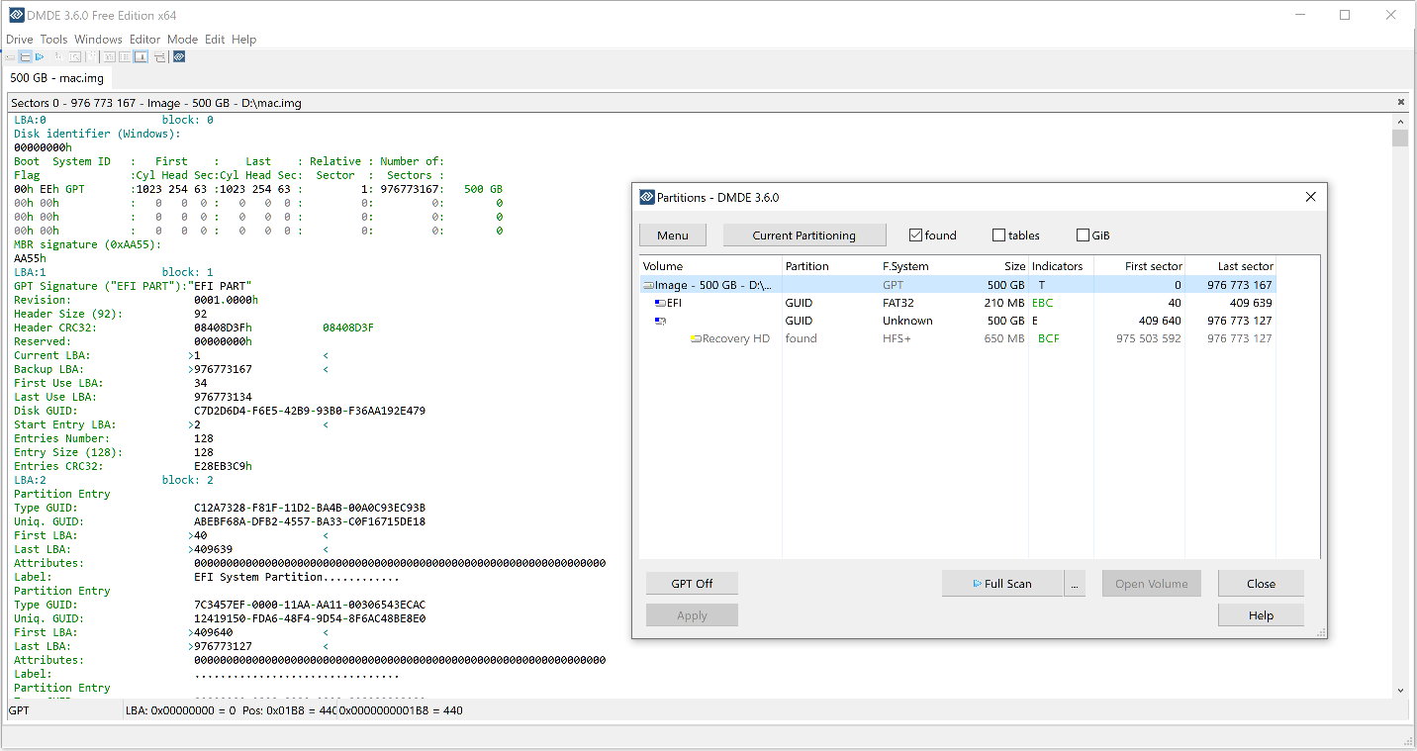This screenshot has height=751, width=1417.
Task: Click the unnamed GUID volume icon in the list
Action: pyautogui.click(x=660, y=321)
